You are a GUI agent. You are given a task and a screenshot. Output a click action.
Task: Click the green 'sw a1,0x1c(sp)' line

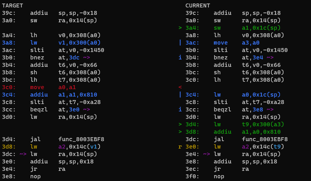pyautogui.click(x=247, y=28)
